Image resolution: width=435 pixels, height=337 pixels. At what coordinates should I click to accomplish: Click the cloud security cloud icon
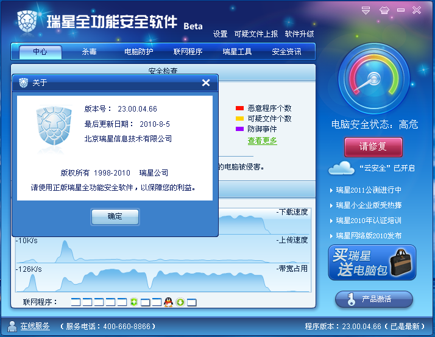pos(341,168)
